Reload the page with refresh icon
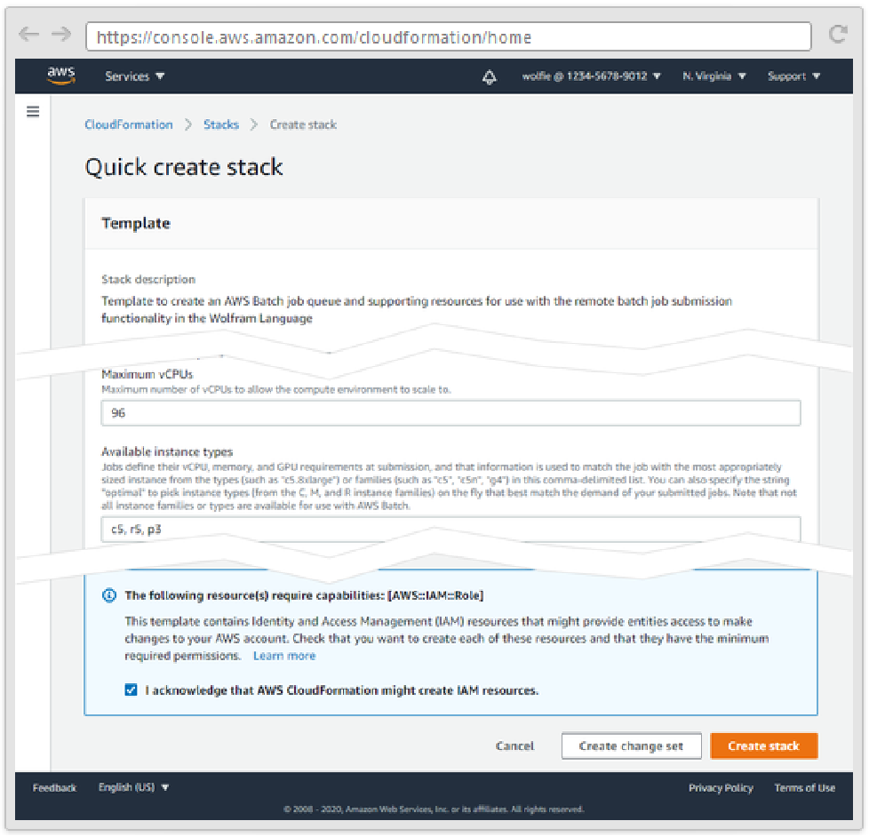 click(x=837, y=36)
